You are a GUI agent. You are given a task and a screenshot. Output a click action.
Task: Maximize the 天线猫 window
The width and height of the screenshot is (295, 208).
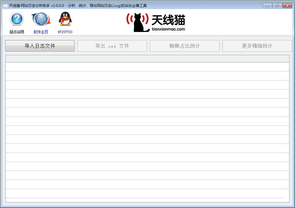(277, 6)
